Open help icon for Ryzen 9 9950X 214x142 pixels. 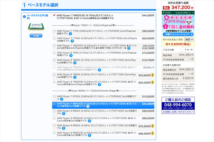point(64,128)
